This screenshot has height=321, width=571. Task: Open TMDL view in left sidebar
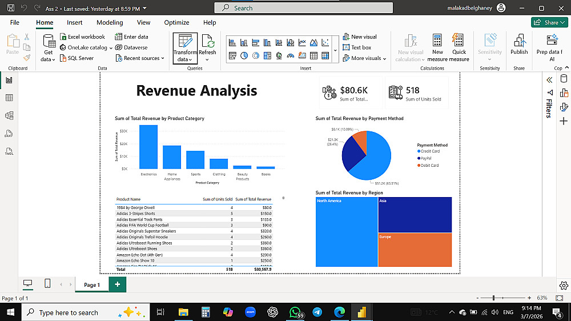point(9,151)
